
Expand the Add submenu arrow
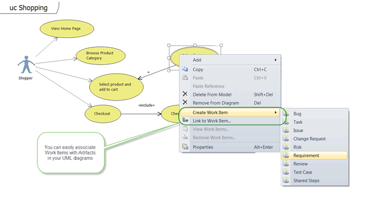[x=276, y=60]
